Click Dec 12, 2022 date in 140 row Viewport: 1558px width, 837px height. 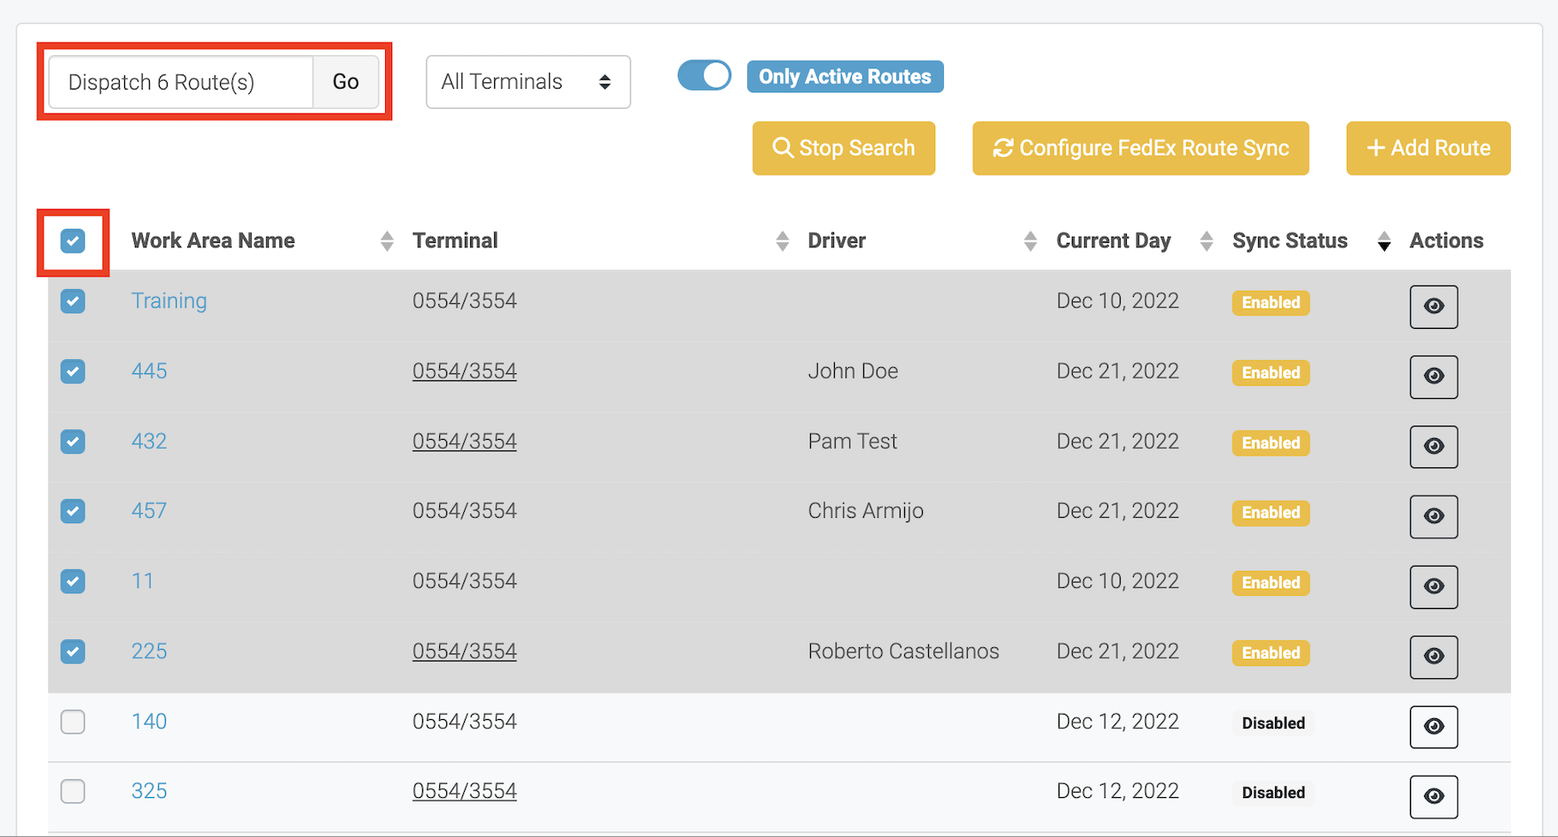click(1118, 721)
